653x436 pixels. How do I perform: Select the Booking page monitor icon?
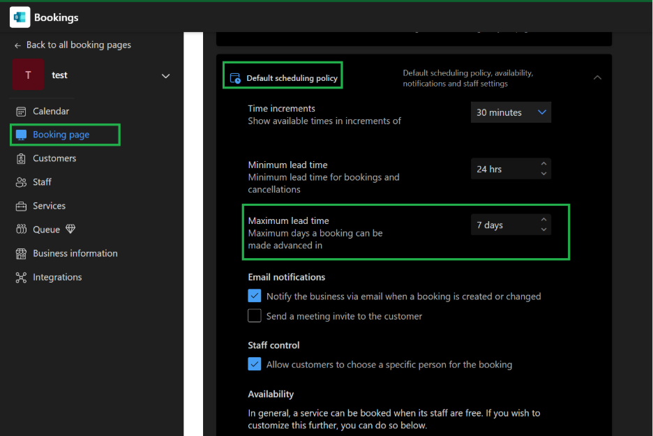(x=21, y=135)
